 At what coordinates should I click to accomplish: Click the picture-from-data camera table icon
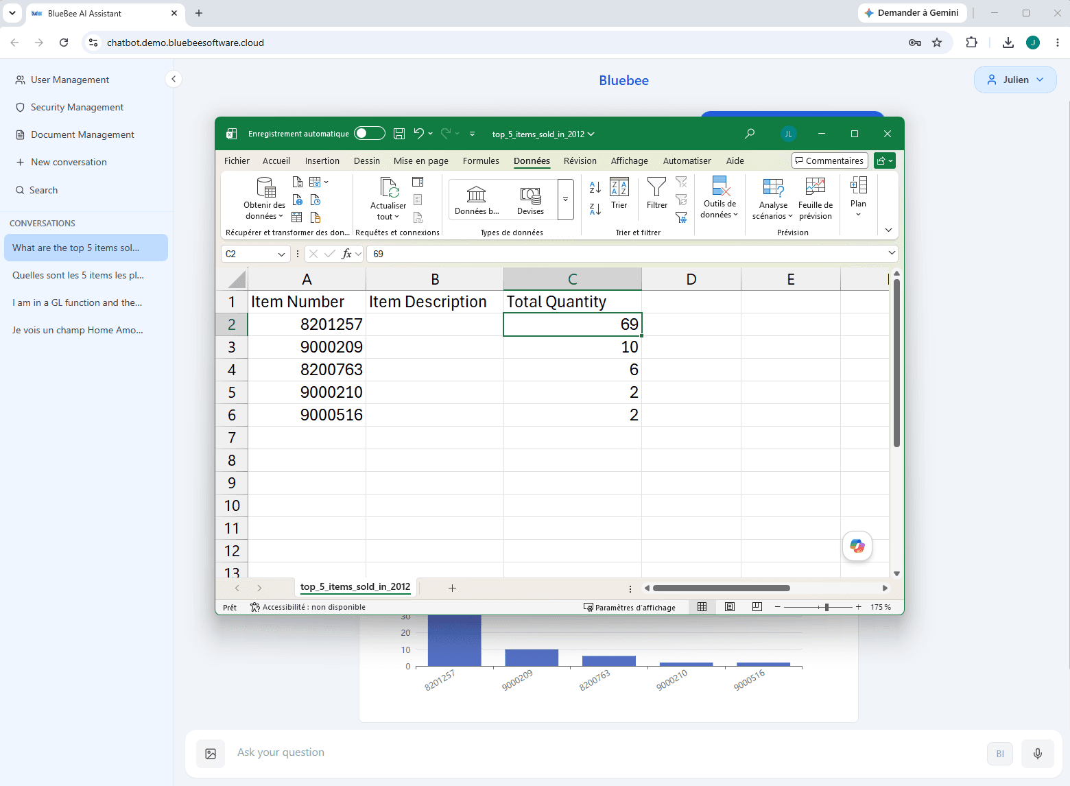pyautogui.click(x=315, y=182)
